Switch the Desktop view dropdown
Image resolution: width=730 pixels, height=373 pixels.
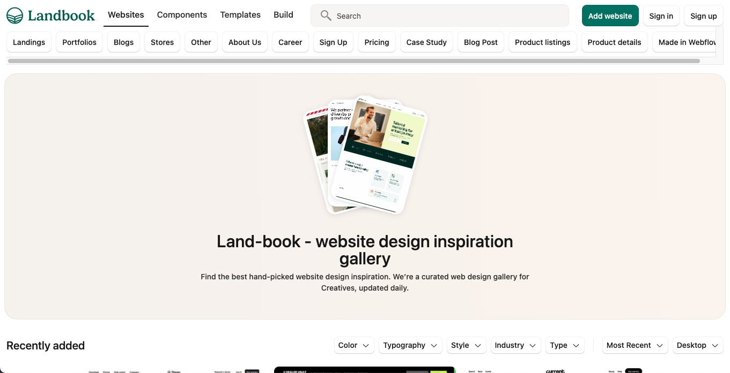pyautogui.click(x=698, y=345)
